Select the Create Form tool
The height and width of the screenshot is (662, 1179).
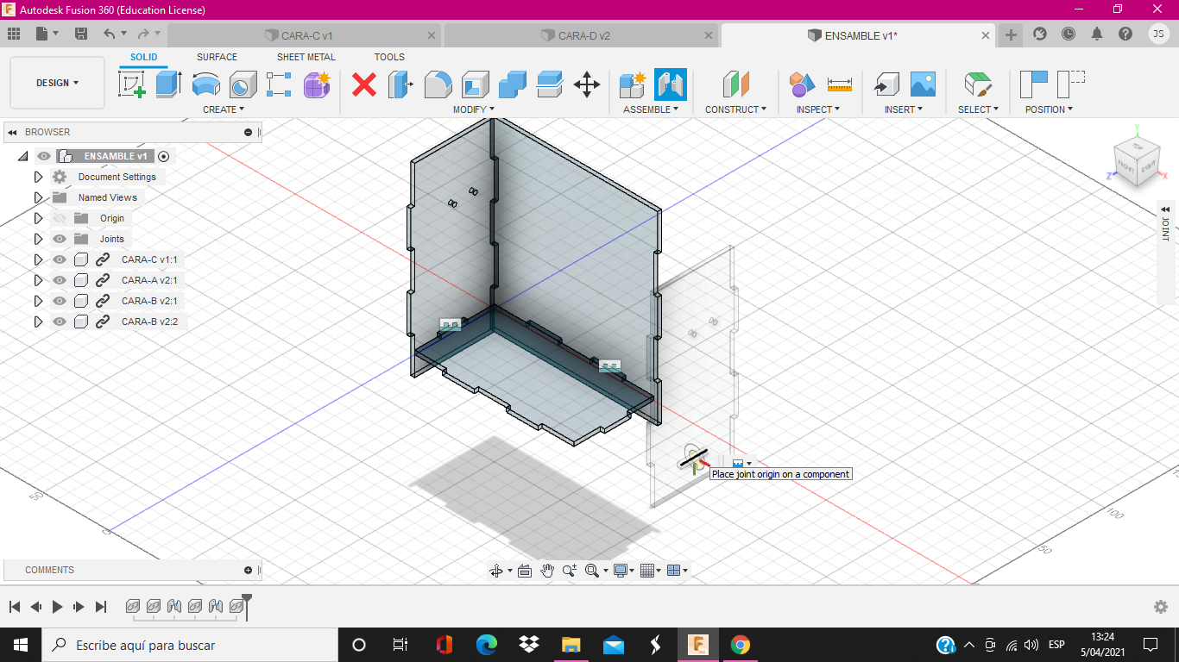(317, 84)
